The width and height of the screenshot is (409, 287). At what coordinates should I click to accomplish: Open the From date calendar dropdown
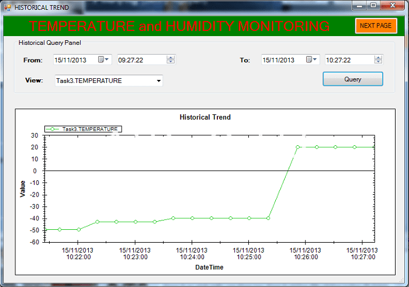click(103, 60)
